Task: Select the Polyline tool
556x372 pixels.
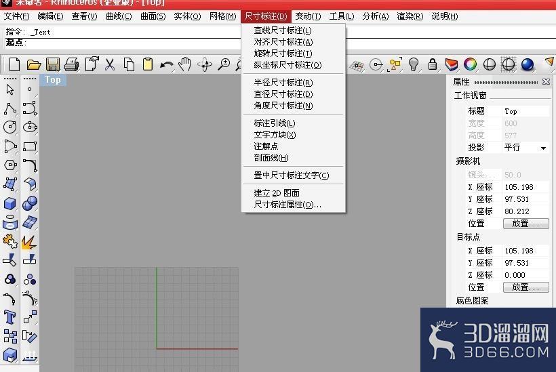Action: tap(10, 109)
